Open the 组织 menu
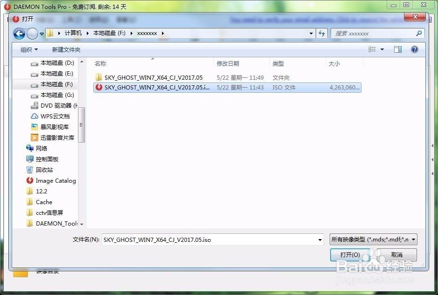Image resolution: width=438 pixels, height=295 pixels. (29, 49)
